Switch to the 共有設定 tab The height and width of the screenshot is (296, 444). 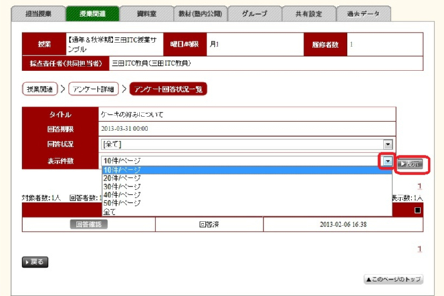[x=305, y=13]
